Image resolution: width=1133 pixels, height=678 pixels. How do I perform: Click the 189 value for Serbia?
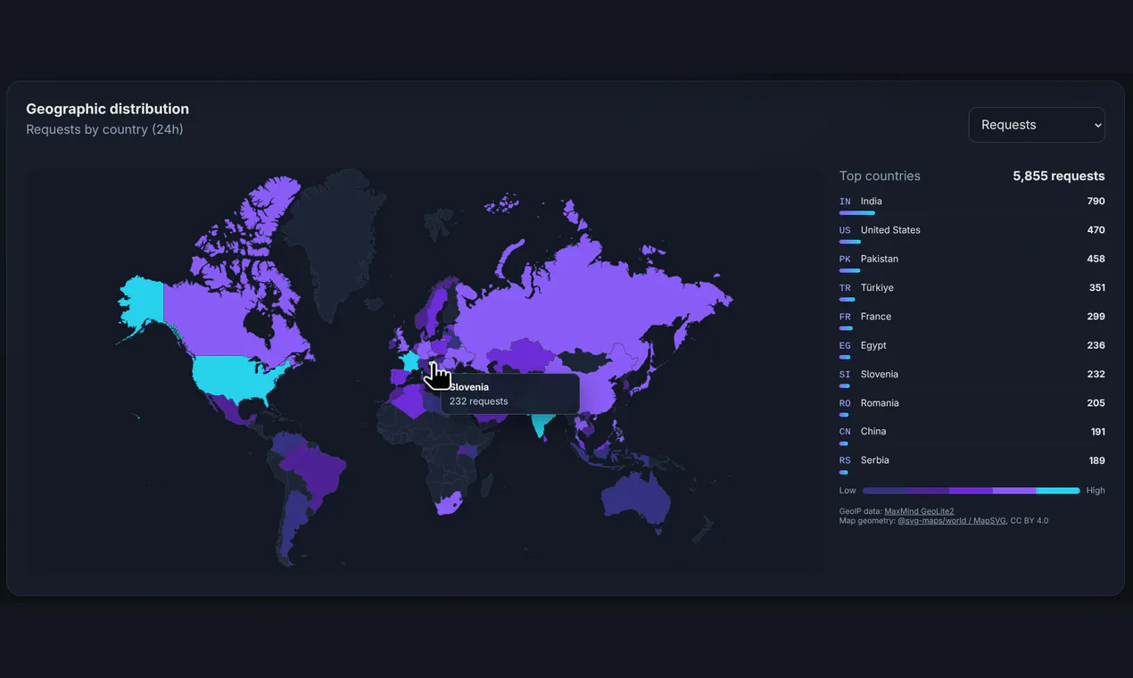point(1096,460)
